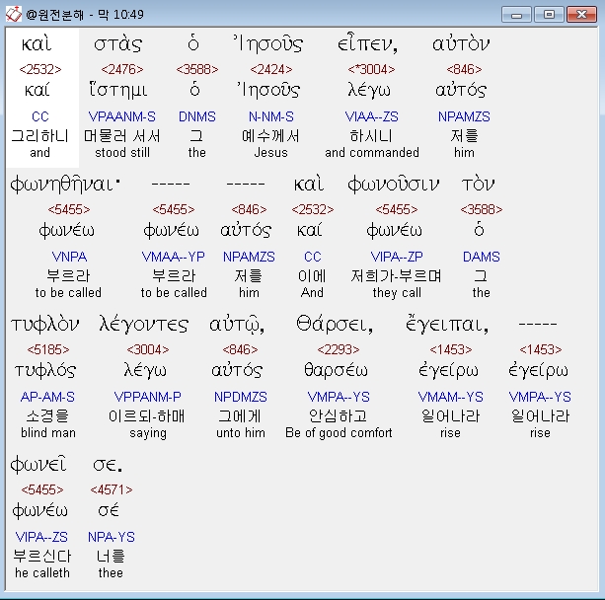Screen dimensions: 605x600
Task: Select the Korean gloss 부르신다
Action: click(x=42, y=556)
